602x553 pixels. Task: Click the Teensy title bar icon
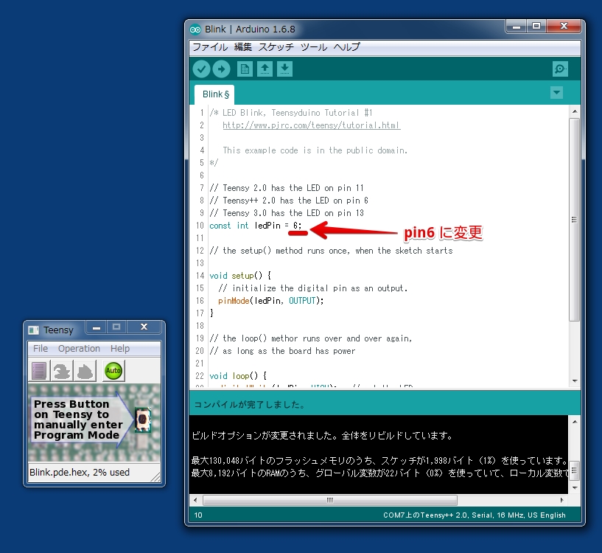pyautogui.click(x=34, y=330)
